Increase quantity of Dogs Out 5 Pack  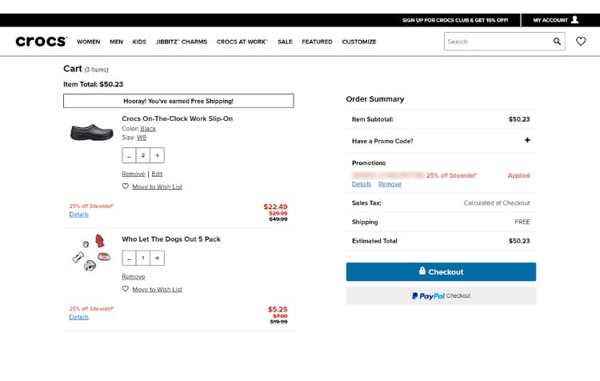click(157, 258)
